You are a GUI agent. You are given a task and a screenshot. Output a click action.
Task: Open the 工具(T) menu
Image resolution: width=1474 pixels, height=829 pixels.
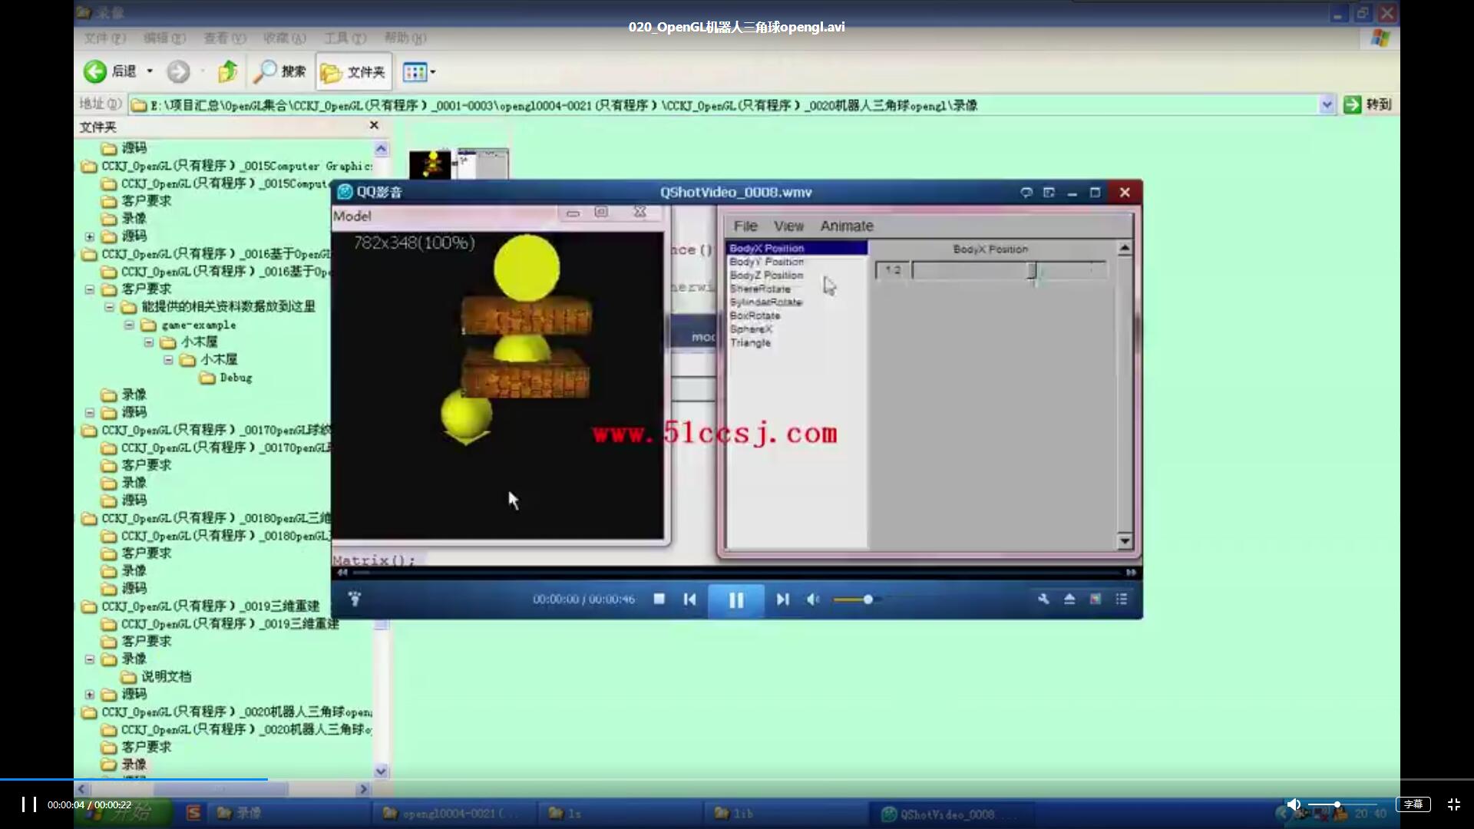click(x=345, y=38)
